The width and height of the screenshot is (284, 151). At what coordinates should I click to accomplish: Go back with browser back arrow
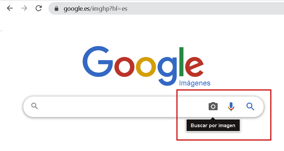(x=10, y=8)
